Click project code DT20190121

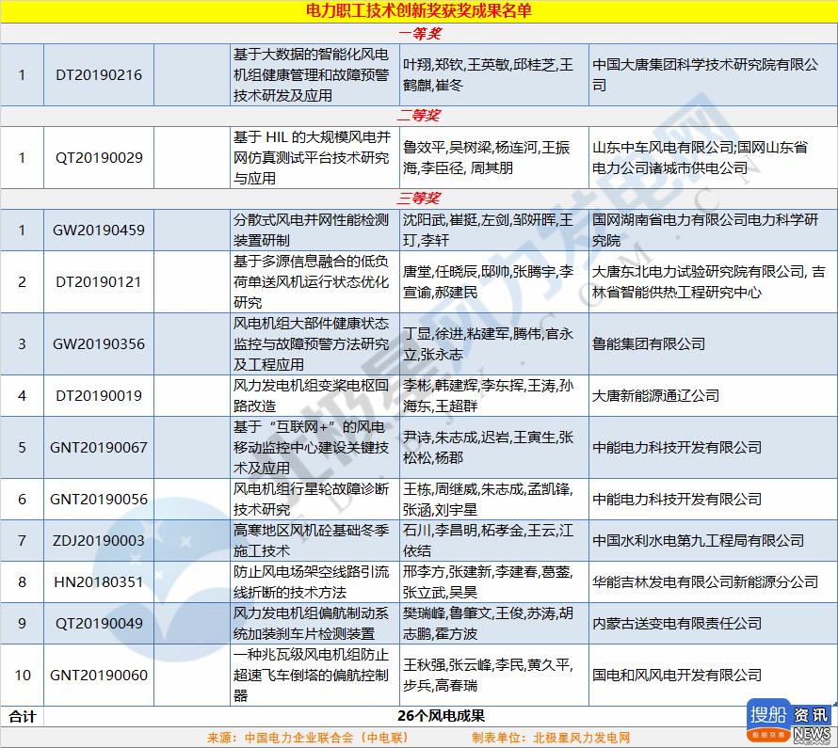(x=99, y=282)
